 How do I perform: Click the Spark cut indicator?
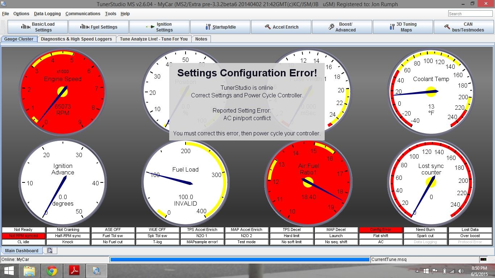(425, 236)
